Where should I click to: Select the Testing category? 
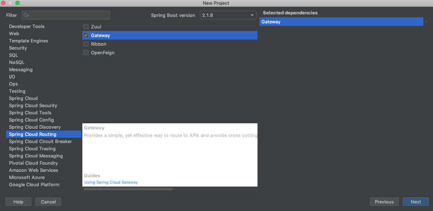point(17,91)
